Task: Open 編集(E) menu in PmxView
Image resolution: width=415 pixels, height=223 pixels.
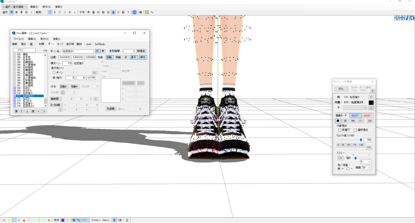Action: 34,7
